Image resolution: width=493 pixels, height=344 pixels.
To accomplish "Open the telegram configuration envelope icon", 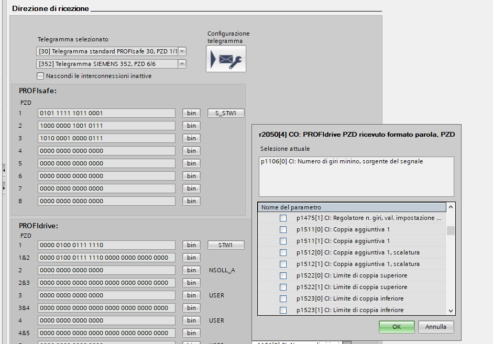I will point(226,59).
